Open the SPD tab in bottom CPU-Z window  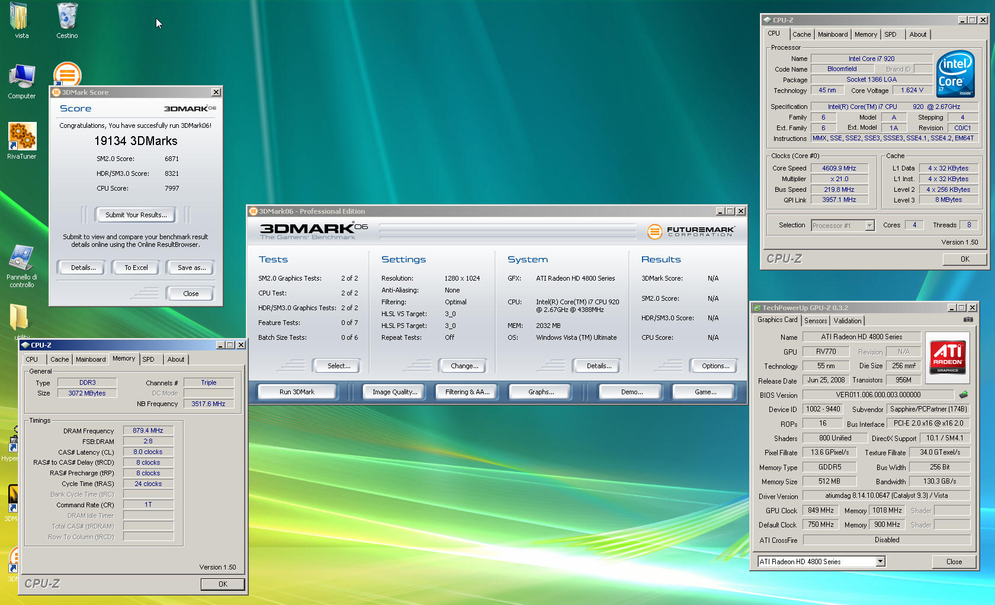pos(149,359)
